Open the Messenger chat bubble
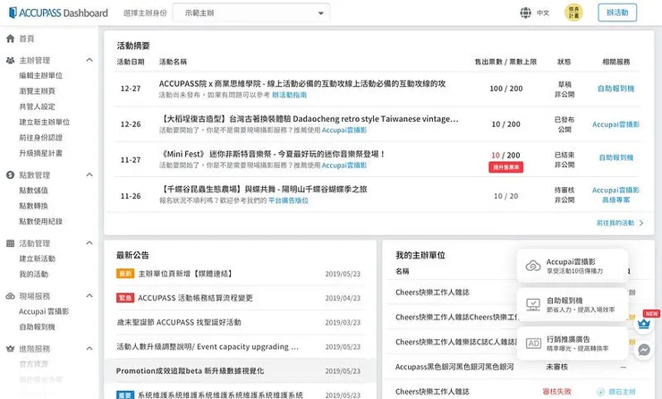The height and width of the screenshot is (399, 662). pyautogui.click(x=644, y=350)
